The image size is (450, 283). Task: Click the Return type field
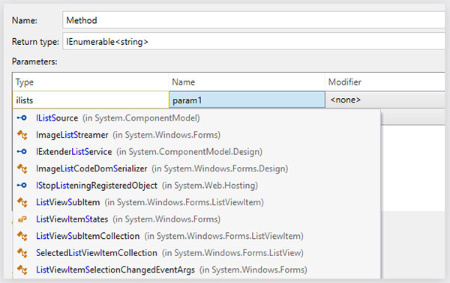253,42
